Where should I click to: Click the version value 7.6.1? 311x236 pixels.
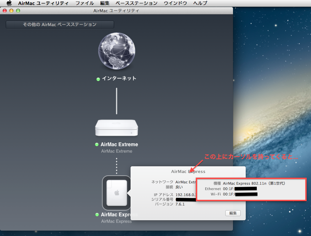180,204
